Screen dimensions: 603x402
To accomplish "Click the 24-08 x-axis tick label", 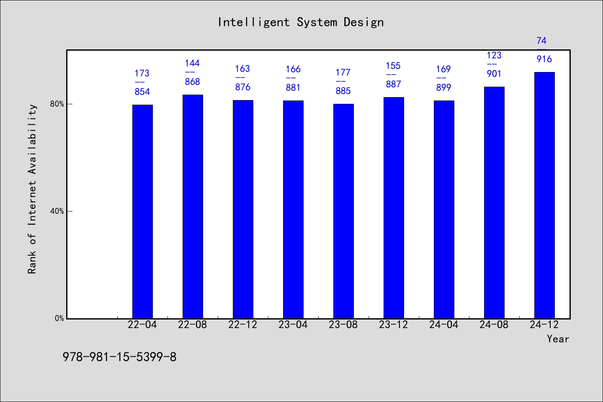I will [x=494, y=325].
